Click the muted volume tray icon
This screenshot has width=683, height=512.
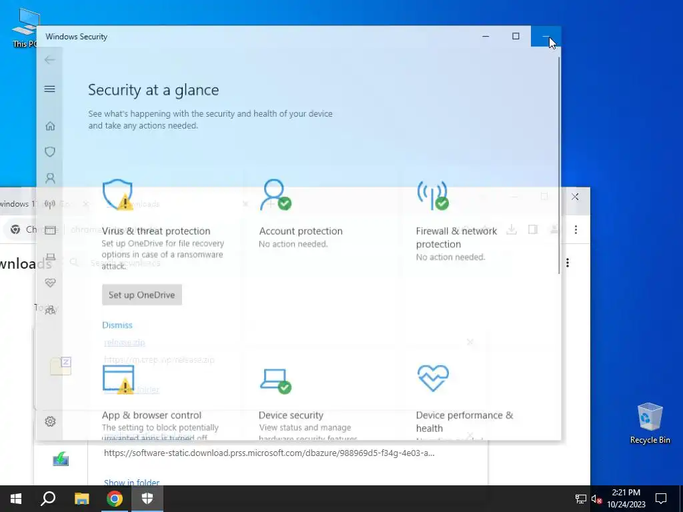596,499
